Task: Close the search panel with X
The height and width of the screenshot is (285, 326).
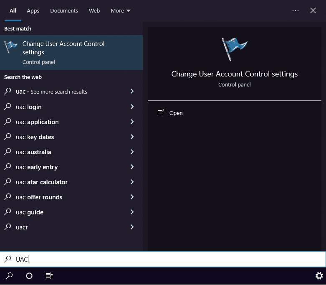Action: pos(313,10)
